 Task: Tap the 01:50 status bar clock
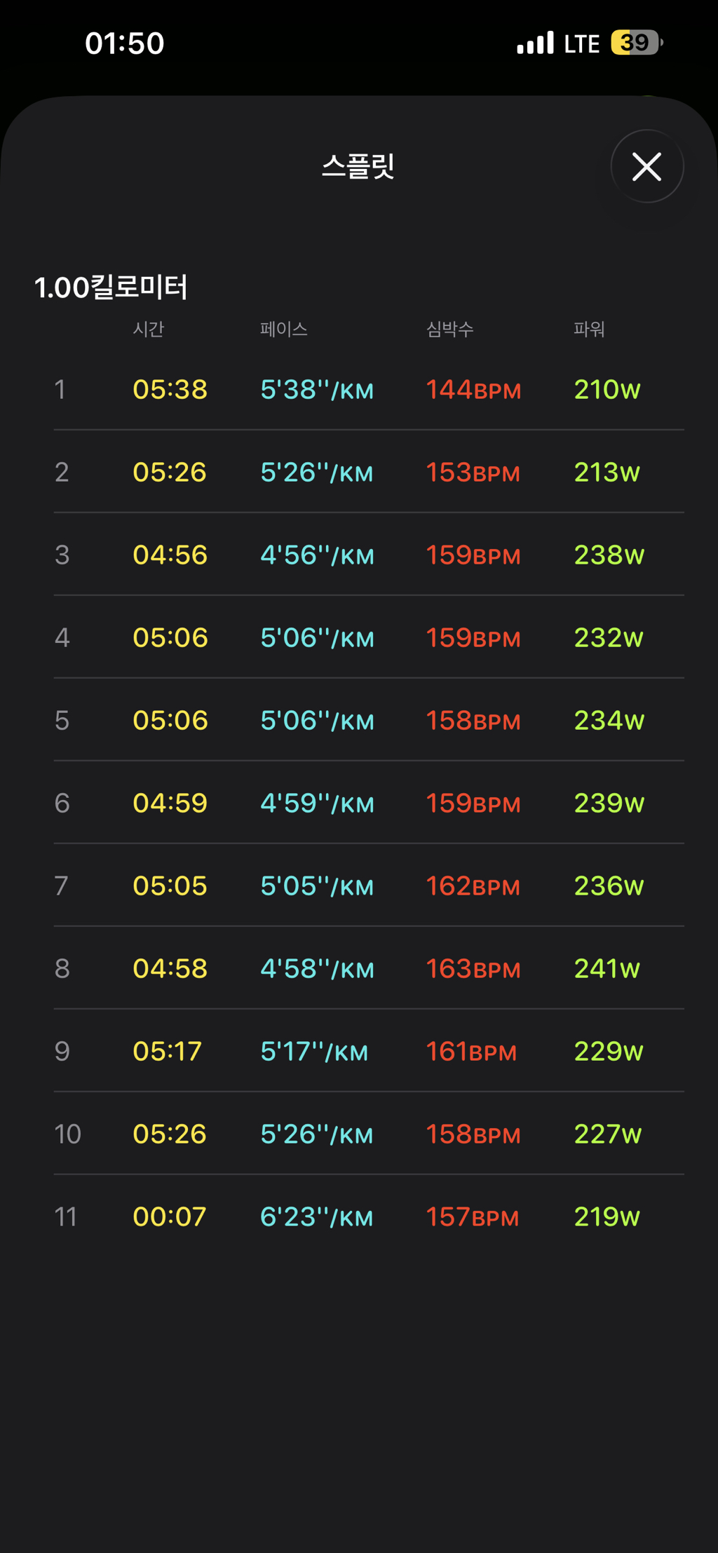[125, 43]
